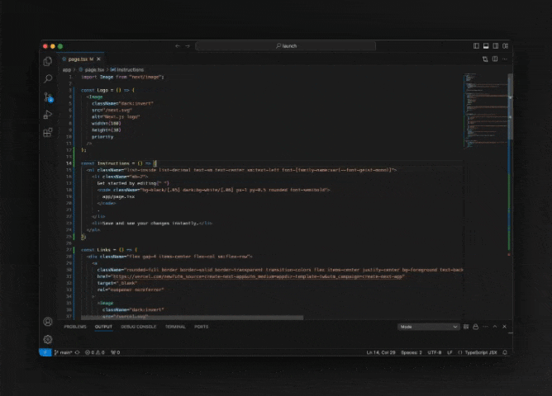The height and width of the screenshot is (396, 552).
Task: Switch to the OUTPUT panel tab
Action: [x=103, y=327]
